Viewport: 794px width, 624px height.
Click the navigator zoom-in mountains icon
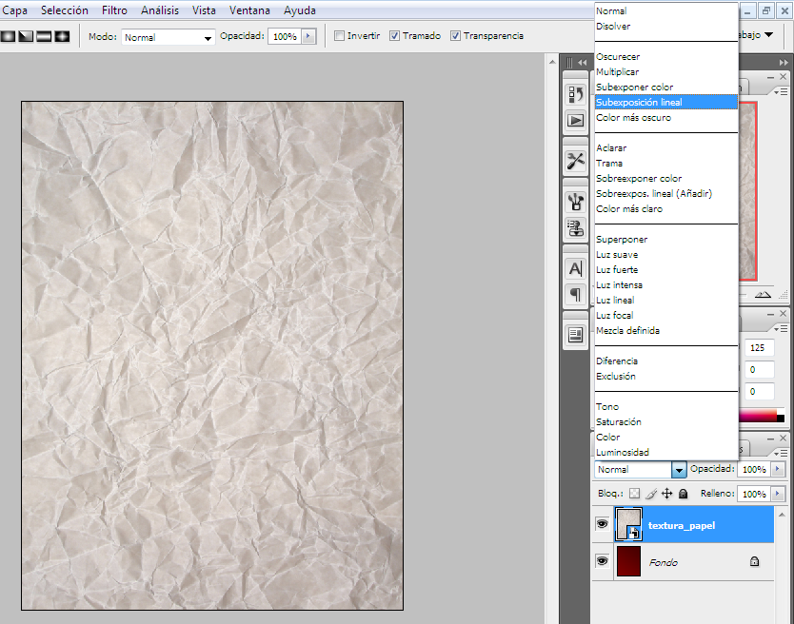tap(763, 295)
